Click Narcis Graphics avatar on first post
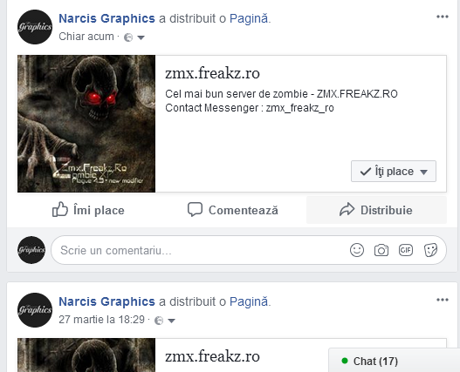Image resolution: width=460 pixels, height=372 pixels. (35, 27)
